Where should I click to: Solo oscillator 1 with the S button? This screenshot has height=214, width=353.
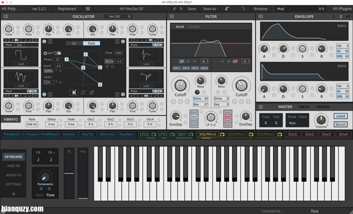click(50, 42)
